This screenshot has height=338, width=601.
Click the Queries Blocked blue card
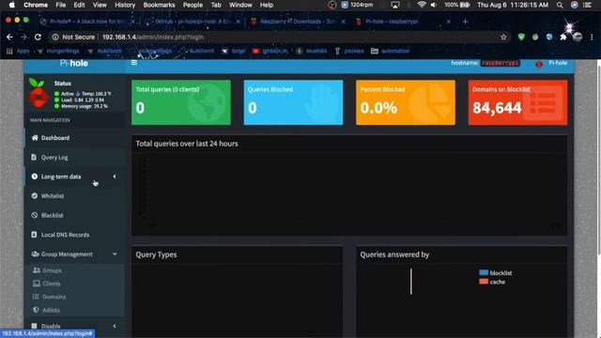click(x=293, y=102)
